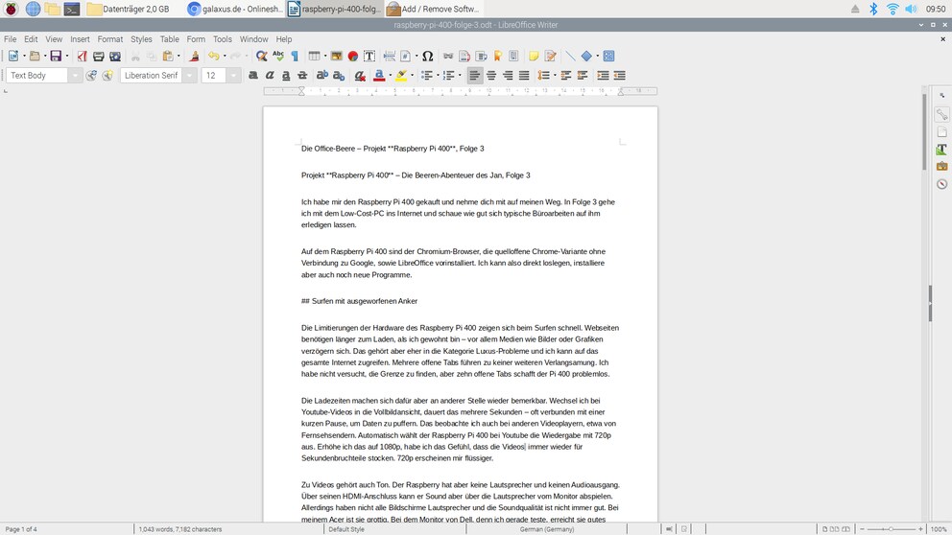The width and height of the screenshot is (952, 535).
Task: Toggle bold formatting
Action: point(253,75)
